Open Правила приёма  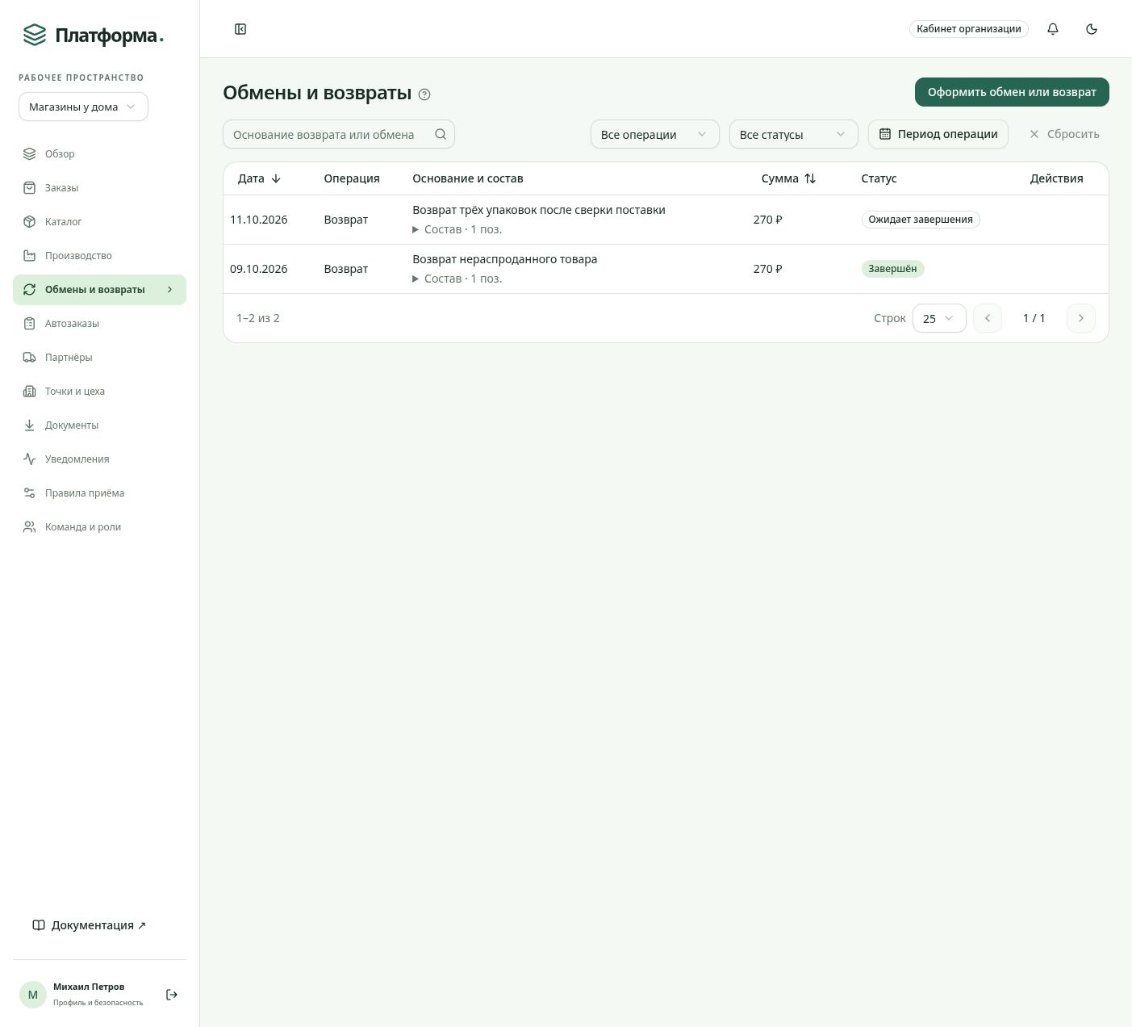99,493
